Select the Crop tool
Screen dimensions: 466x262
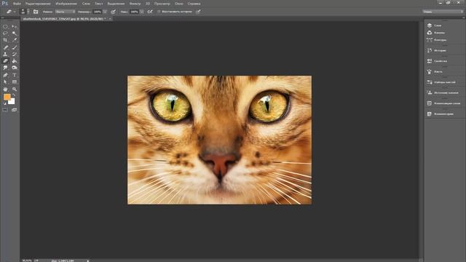[x=5, y=40]
